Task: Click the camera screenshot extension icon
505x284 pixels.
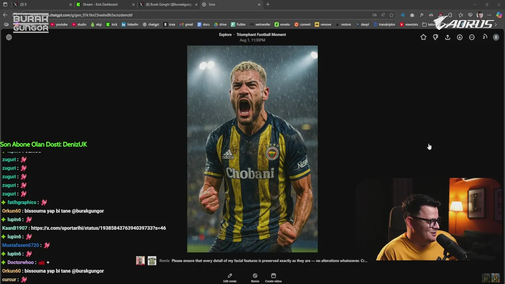Action: [x=412, y=15]
